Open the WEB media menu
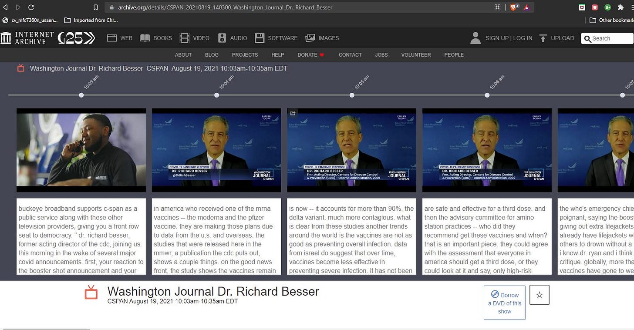 120,38
